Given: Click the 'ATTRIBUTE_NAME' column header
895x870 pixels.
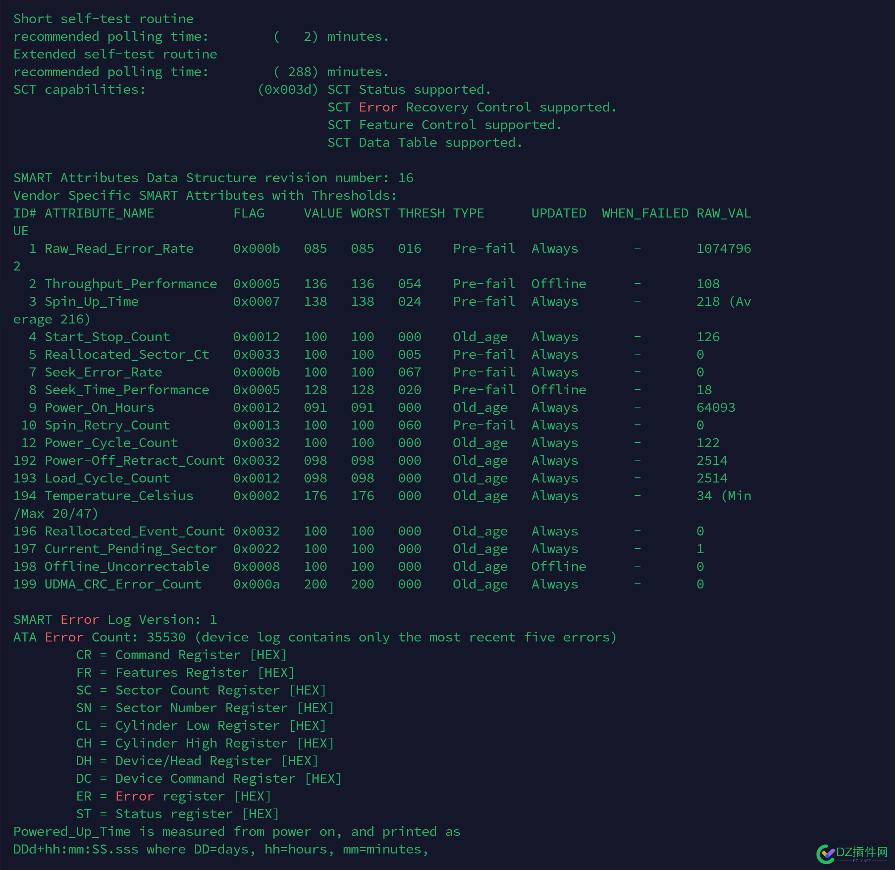Looking at the screenshot, I should point(99,214).
